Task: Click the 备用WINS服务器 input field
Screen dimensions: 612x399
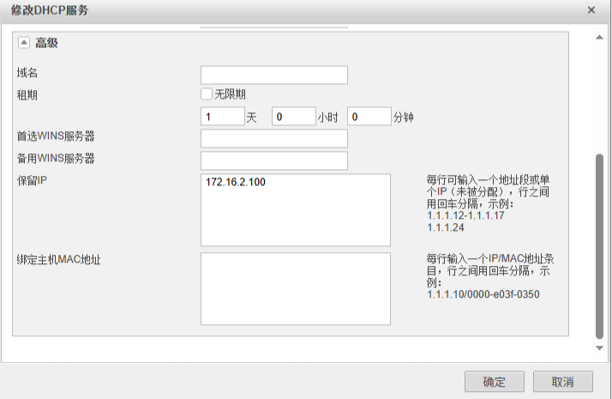Action: tap(274, 160)
